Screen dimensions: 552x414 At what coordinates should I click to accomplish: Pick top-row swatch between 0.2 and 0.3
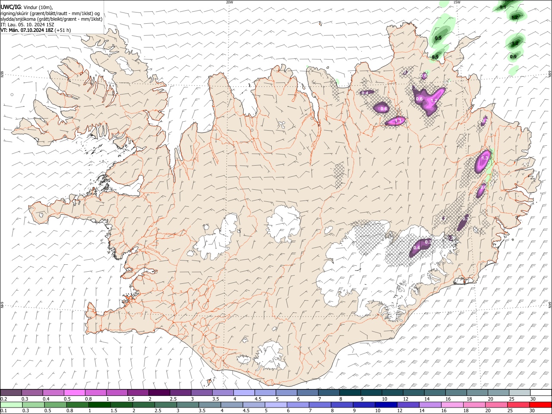11,392
